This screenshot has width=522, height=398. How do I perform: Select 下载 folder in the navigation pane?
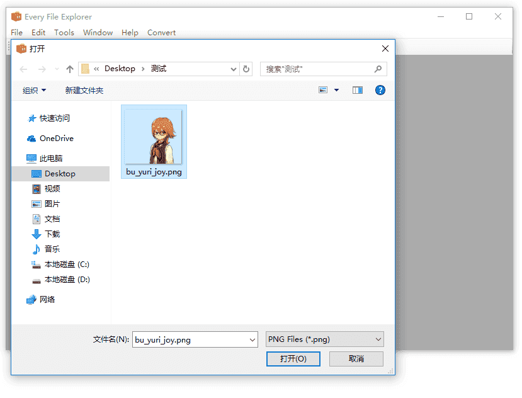pos(46,234)
